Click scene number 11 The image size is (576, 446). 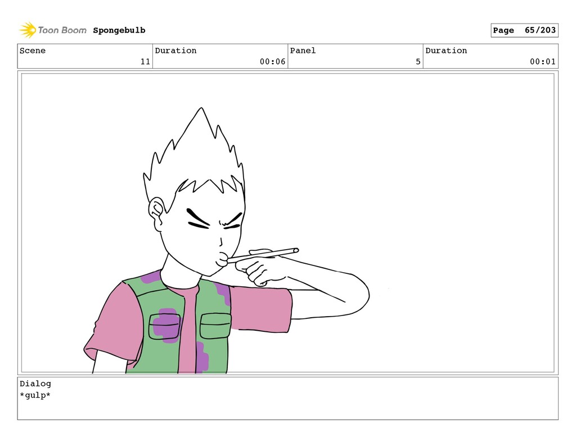145,61
